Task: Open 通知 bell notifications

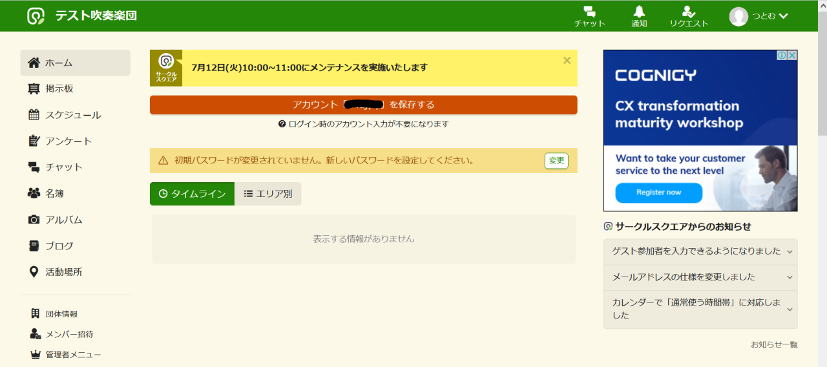Action: [639, 12]
